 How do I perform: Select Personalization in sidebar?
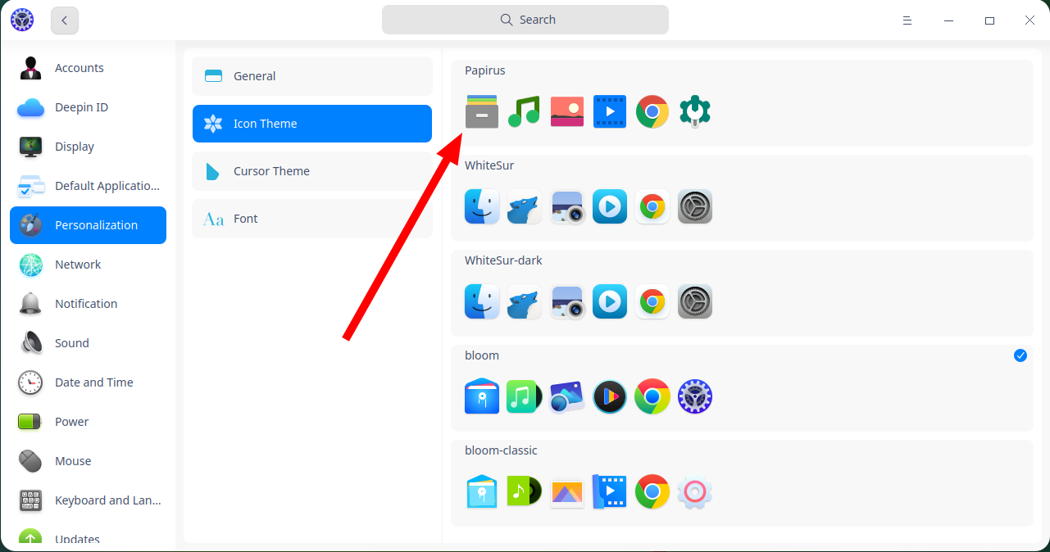click(89, 225)
